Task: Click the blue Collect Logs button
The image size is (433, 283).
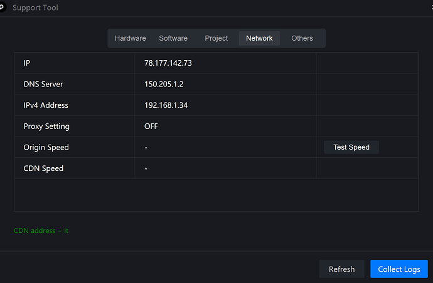Action: pos(399,269)
